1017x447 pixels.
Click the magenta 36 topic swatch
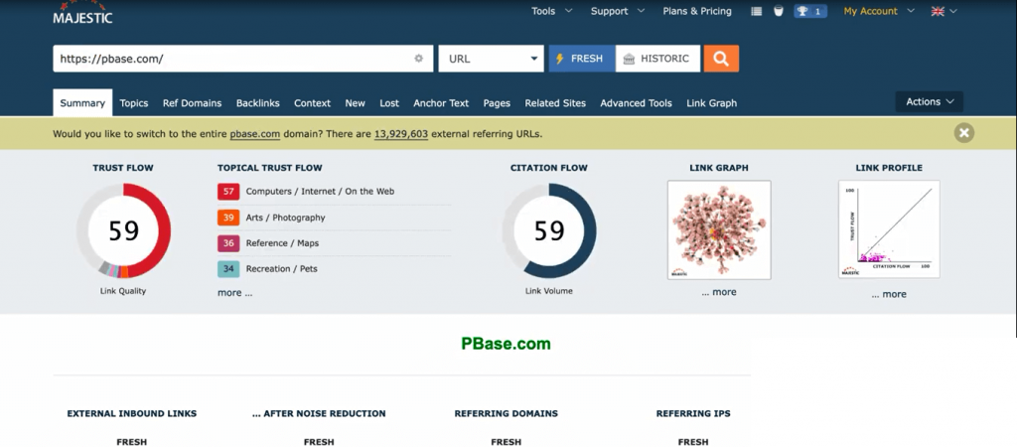228,243
